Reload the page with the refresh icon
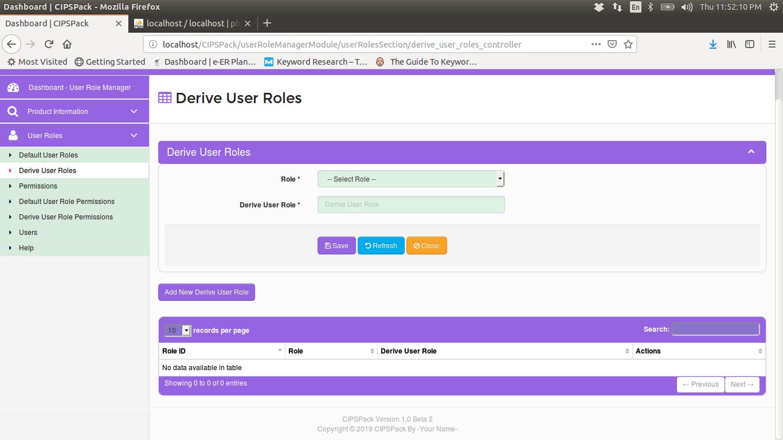Screen dimensions: 783x440 [x=49, y=44]
